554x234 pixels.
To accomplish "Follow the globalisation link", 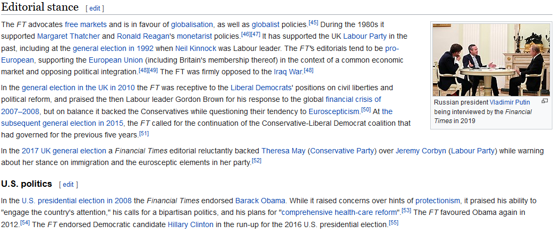I will [x=192, y=25].
